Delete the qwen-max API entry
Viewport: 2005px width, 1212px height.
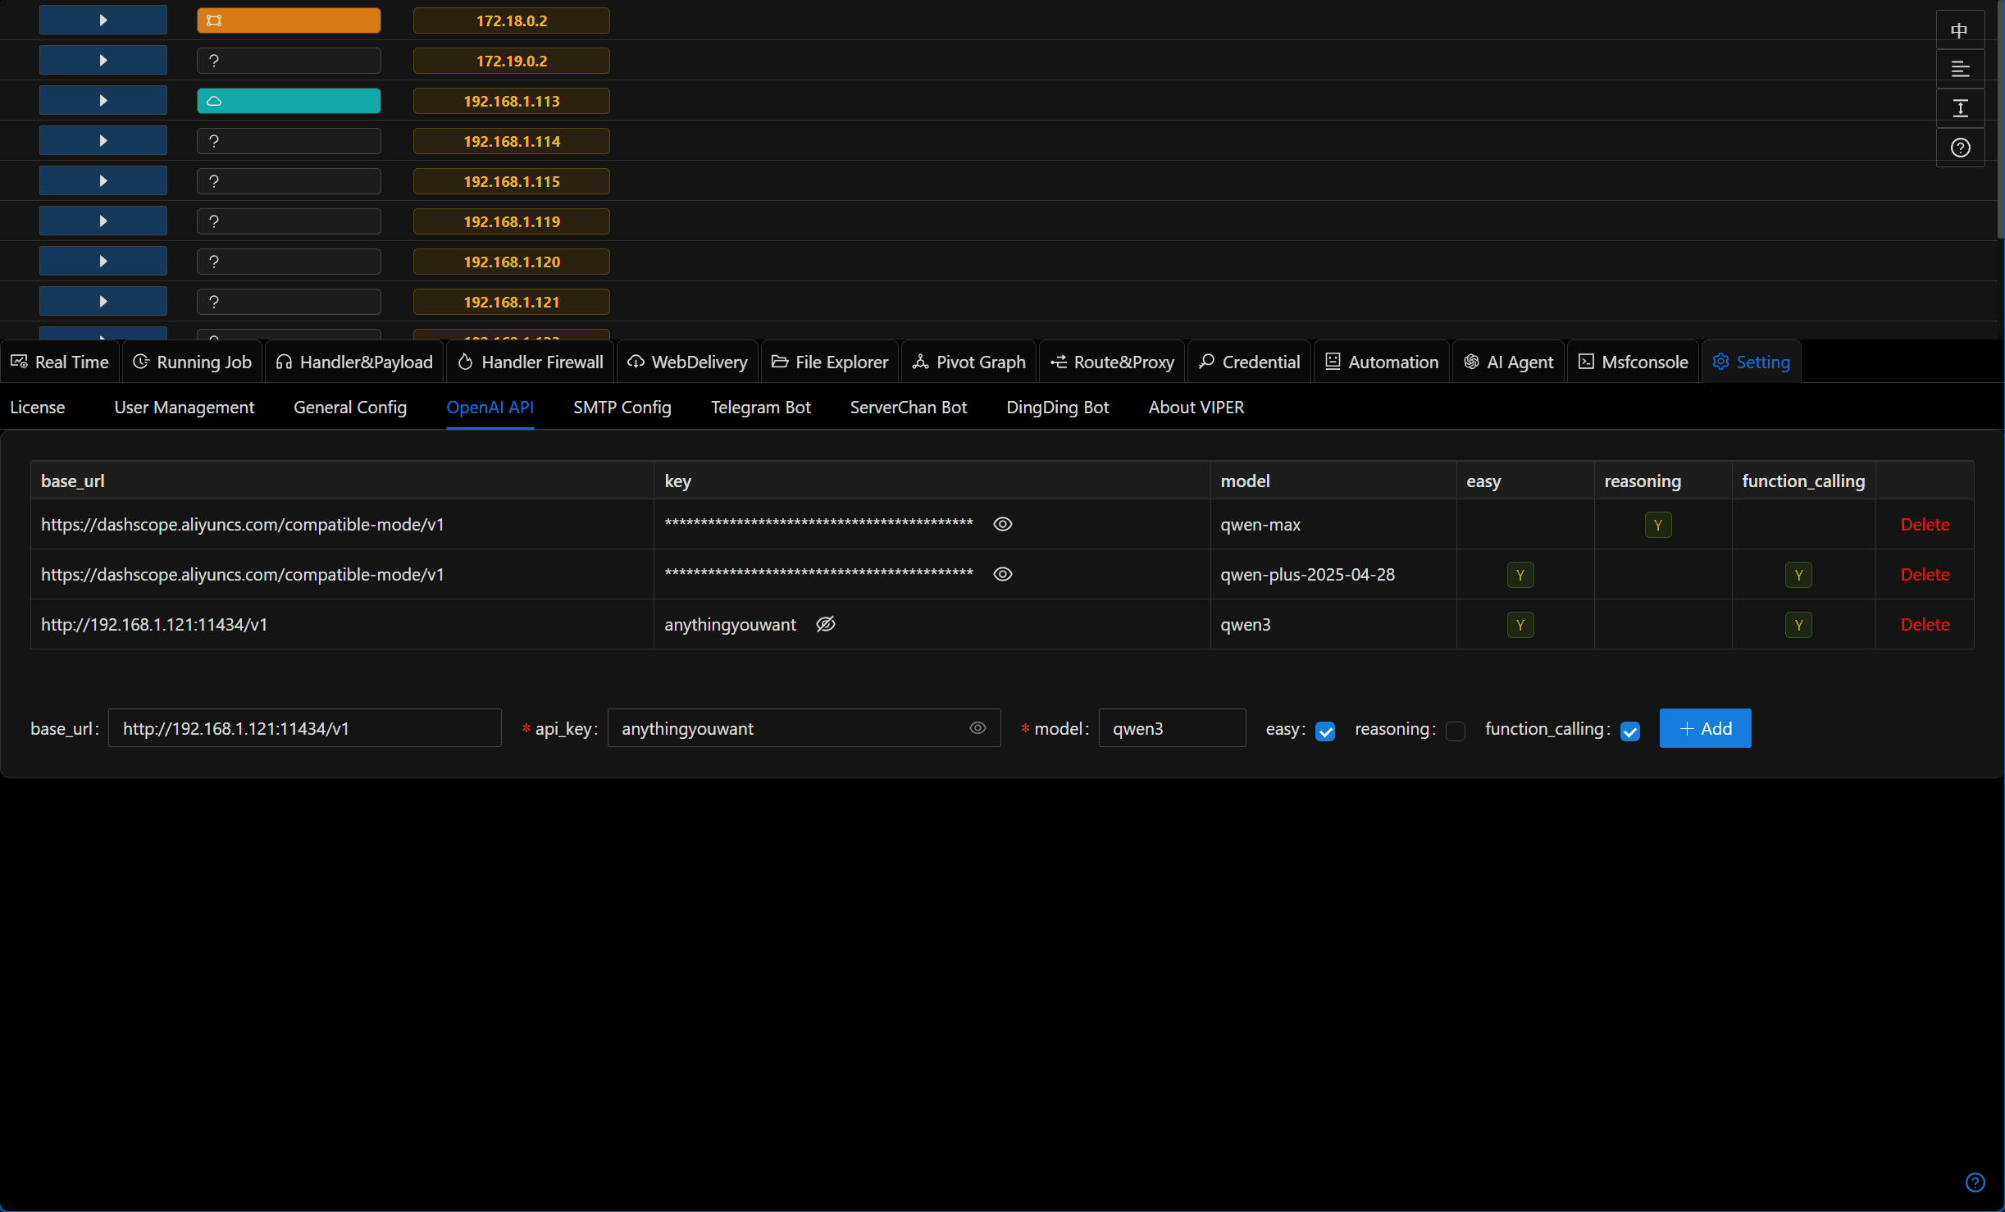(x=1925, y=525)
